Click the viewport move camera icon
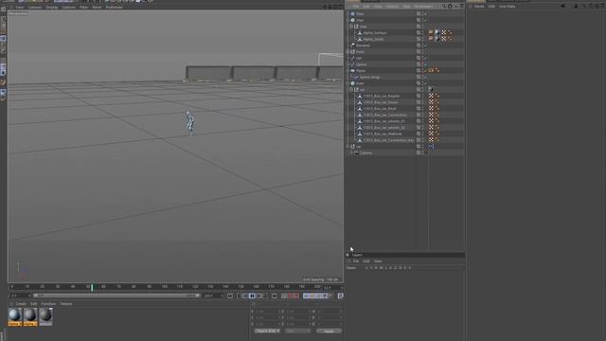Viewport: 606px width, 341px height. (325, 7)
